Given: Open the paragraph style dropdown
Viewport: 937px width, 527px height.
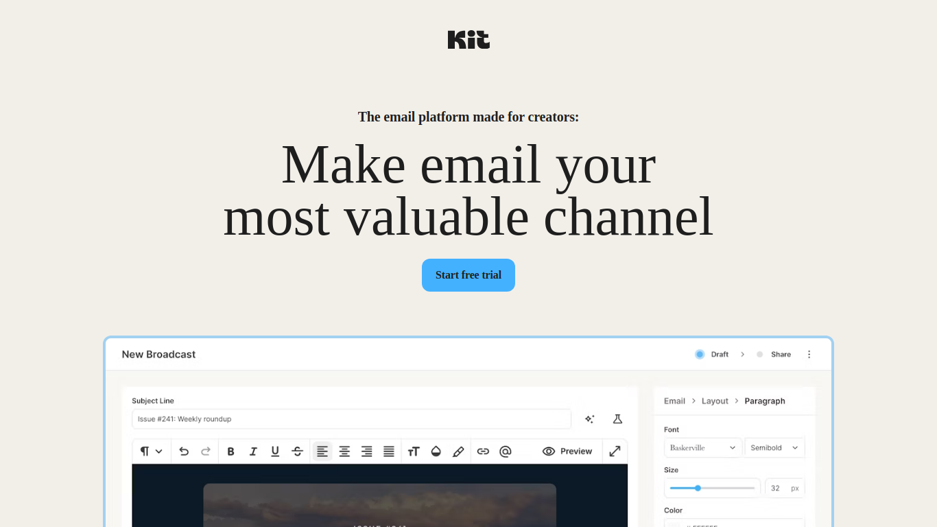Looking at the screenshot, I should pyautogui.click(x=151, y=451).
